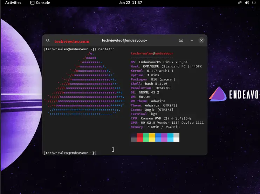Click the WM Theme: Adwaita line

148,101
